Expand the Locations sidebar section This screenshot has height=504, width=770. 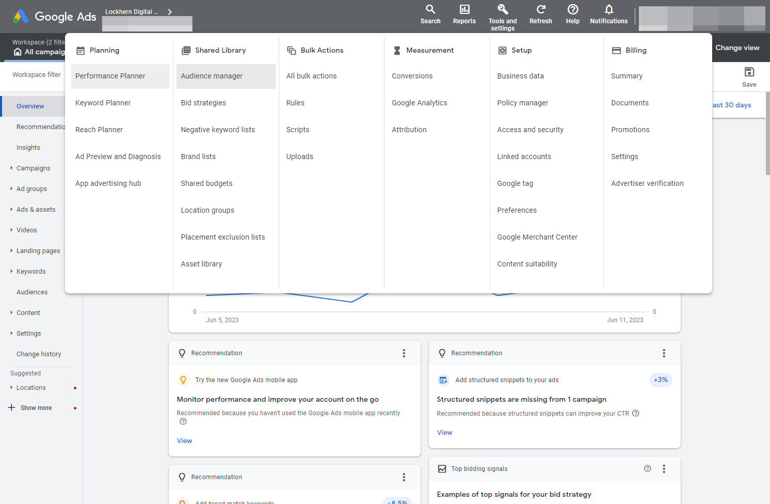click(11, 387)
